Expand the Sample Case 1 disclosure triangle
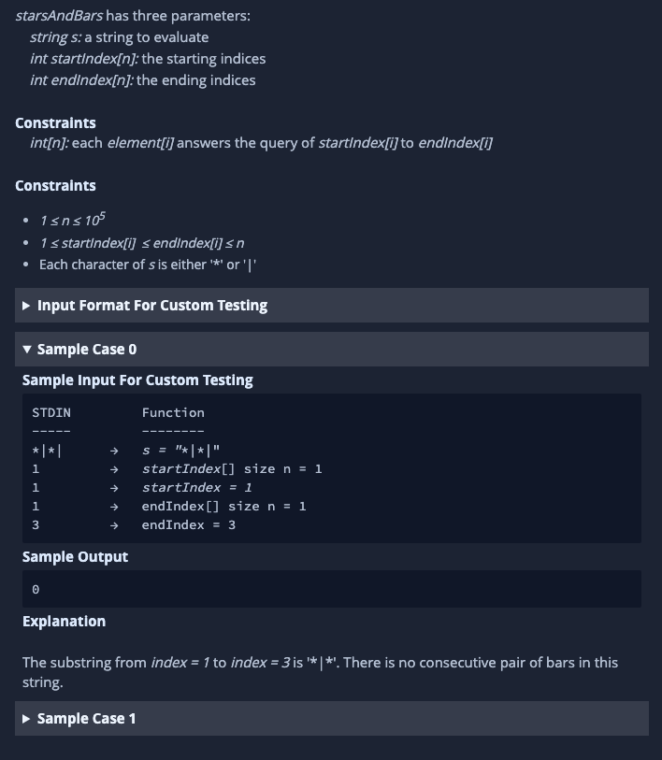662x760 pixels. [x=26, y=718]
